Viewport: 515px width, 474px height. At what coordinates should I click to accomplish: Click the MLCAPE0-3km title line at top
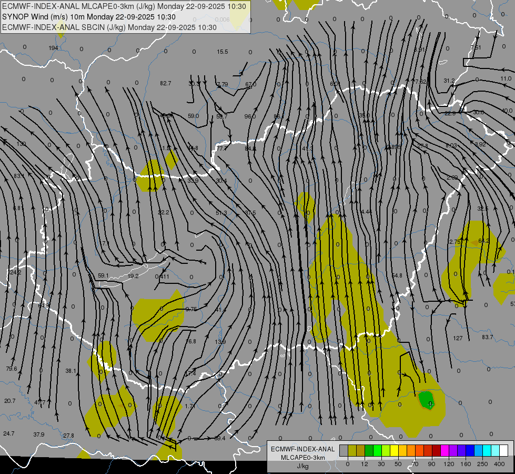click(x=124, y=6)
